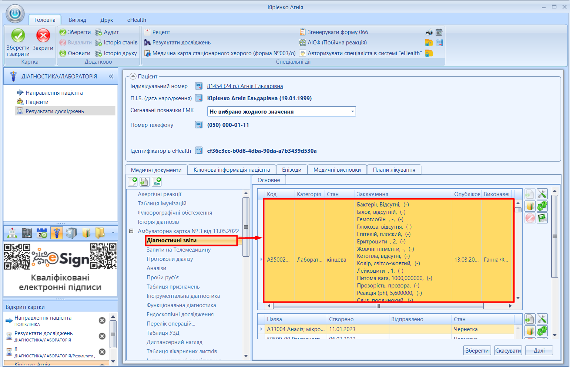Click notebook binder icon in module switcher
This screenshot has width=570, height=367.
click(x=71, y=233)
